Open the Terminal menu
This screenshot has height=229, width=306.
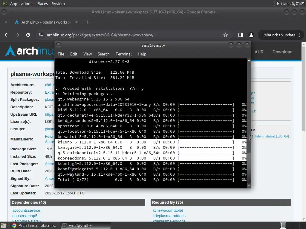(123, 54)
